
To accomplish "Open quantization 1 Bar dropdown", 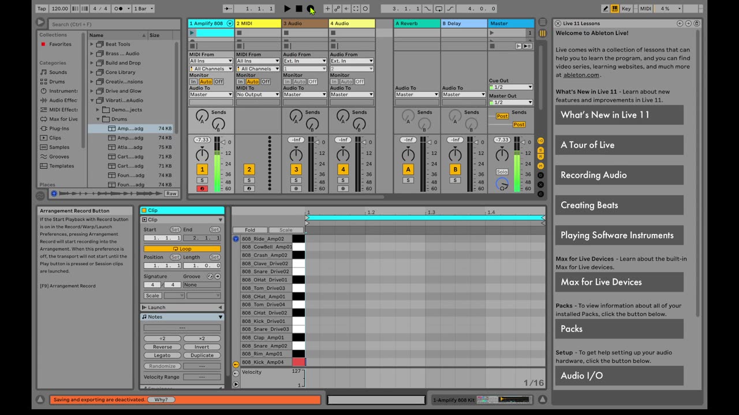I will tap(144, 9).
